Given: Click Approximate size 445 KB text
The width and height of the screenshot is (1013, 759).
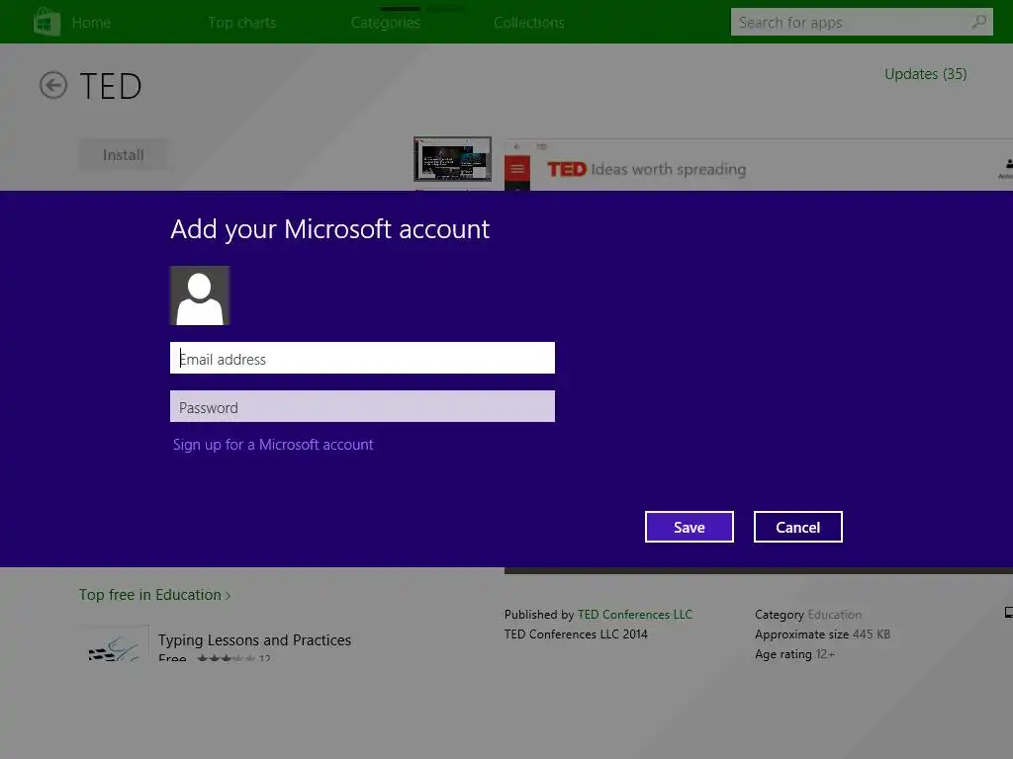Looking at the screenshot, I should coord(822,634).
